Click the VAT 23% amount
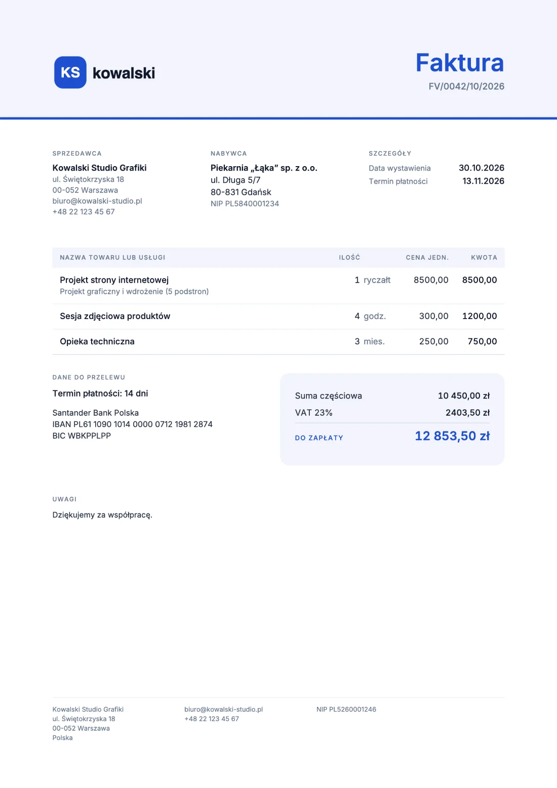 (467, 413)
